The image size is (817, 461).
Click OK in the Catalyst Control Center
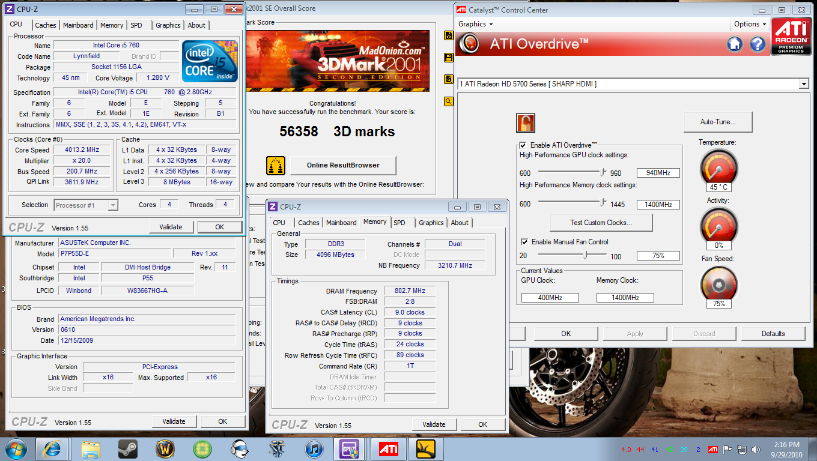[x=566, y=334]
